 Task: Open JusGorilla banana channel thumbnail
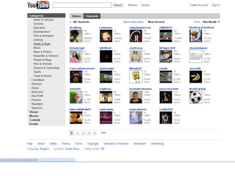click(195, 77)
